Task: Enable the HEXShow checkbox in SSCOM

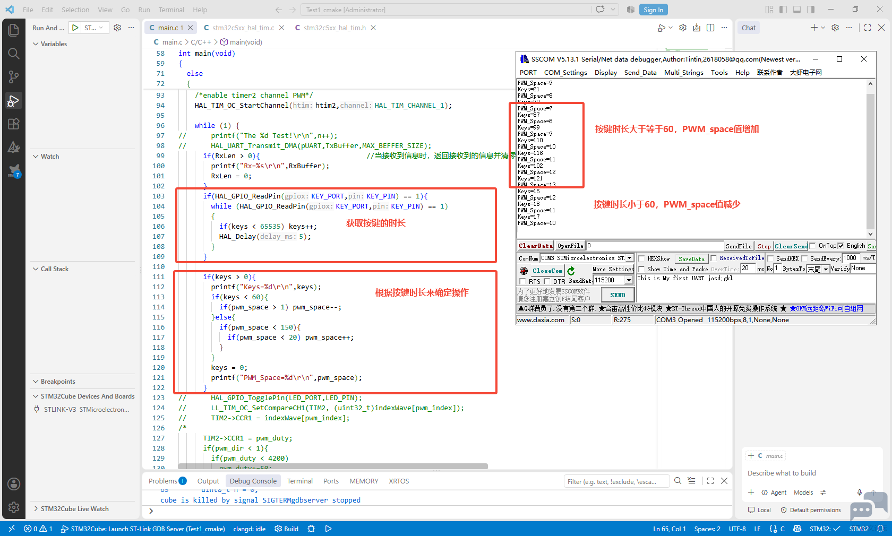Action: [641, 259]
